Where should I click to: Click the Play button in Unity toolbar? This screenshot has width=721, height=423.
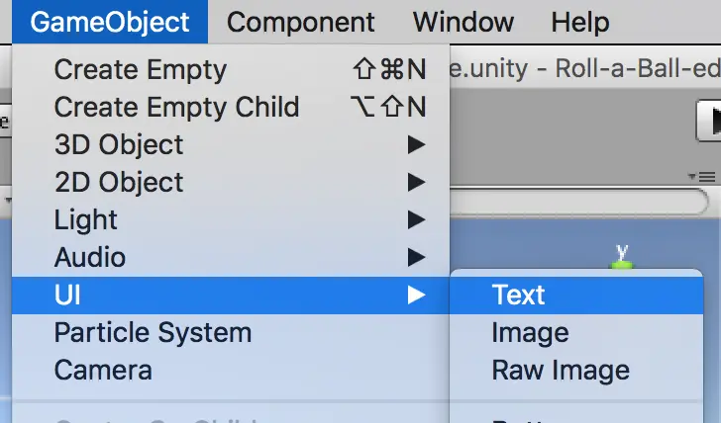click(x=710, y=121)
